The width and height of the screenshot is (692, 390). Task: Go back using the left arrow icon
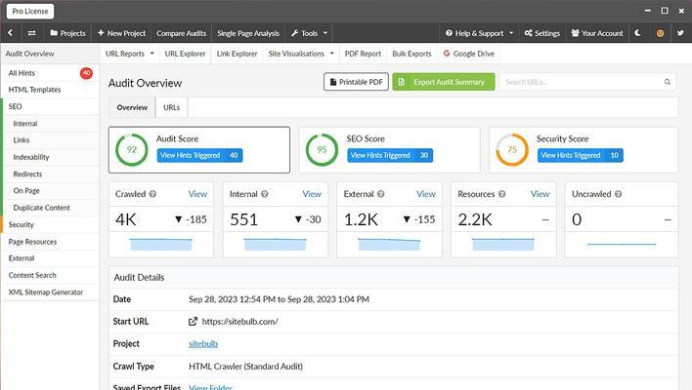(x=10, y=33)
